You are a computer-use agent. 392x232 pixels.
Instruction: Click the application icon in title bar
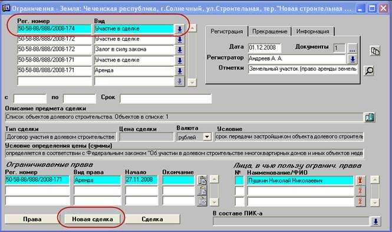pyautogui.click(x=6, y=8)
